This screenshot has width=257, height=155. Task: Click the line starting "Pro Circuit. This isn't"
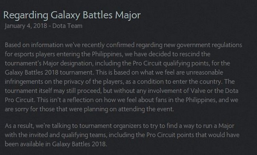click(122, 100)
